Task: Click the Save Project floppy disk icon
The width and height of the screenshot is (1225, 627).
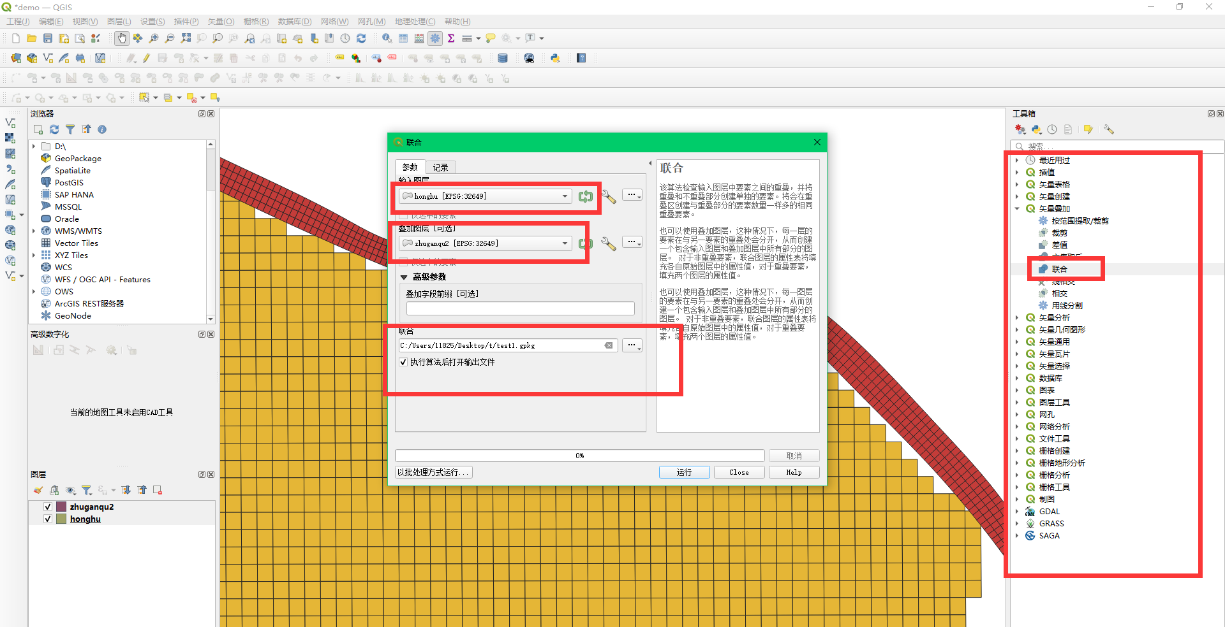Action: [48, 38]
